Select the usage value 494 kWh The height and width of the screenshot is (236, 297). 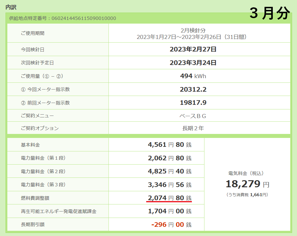coord(193,76)
